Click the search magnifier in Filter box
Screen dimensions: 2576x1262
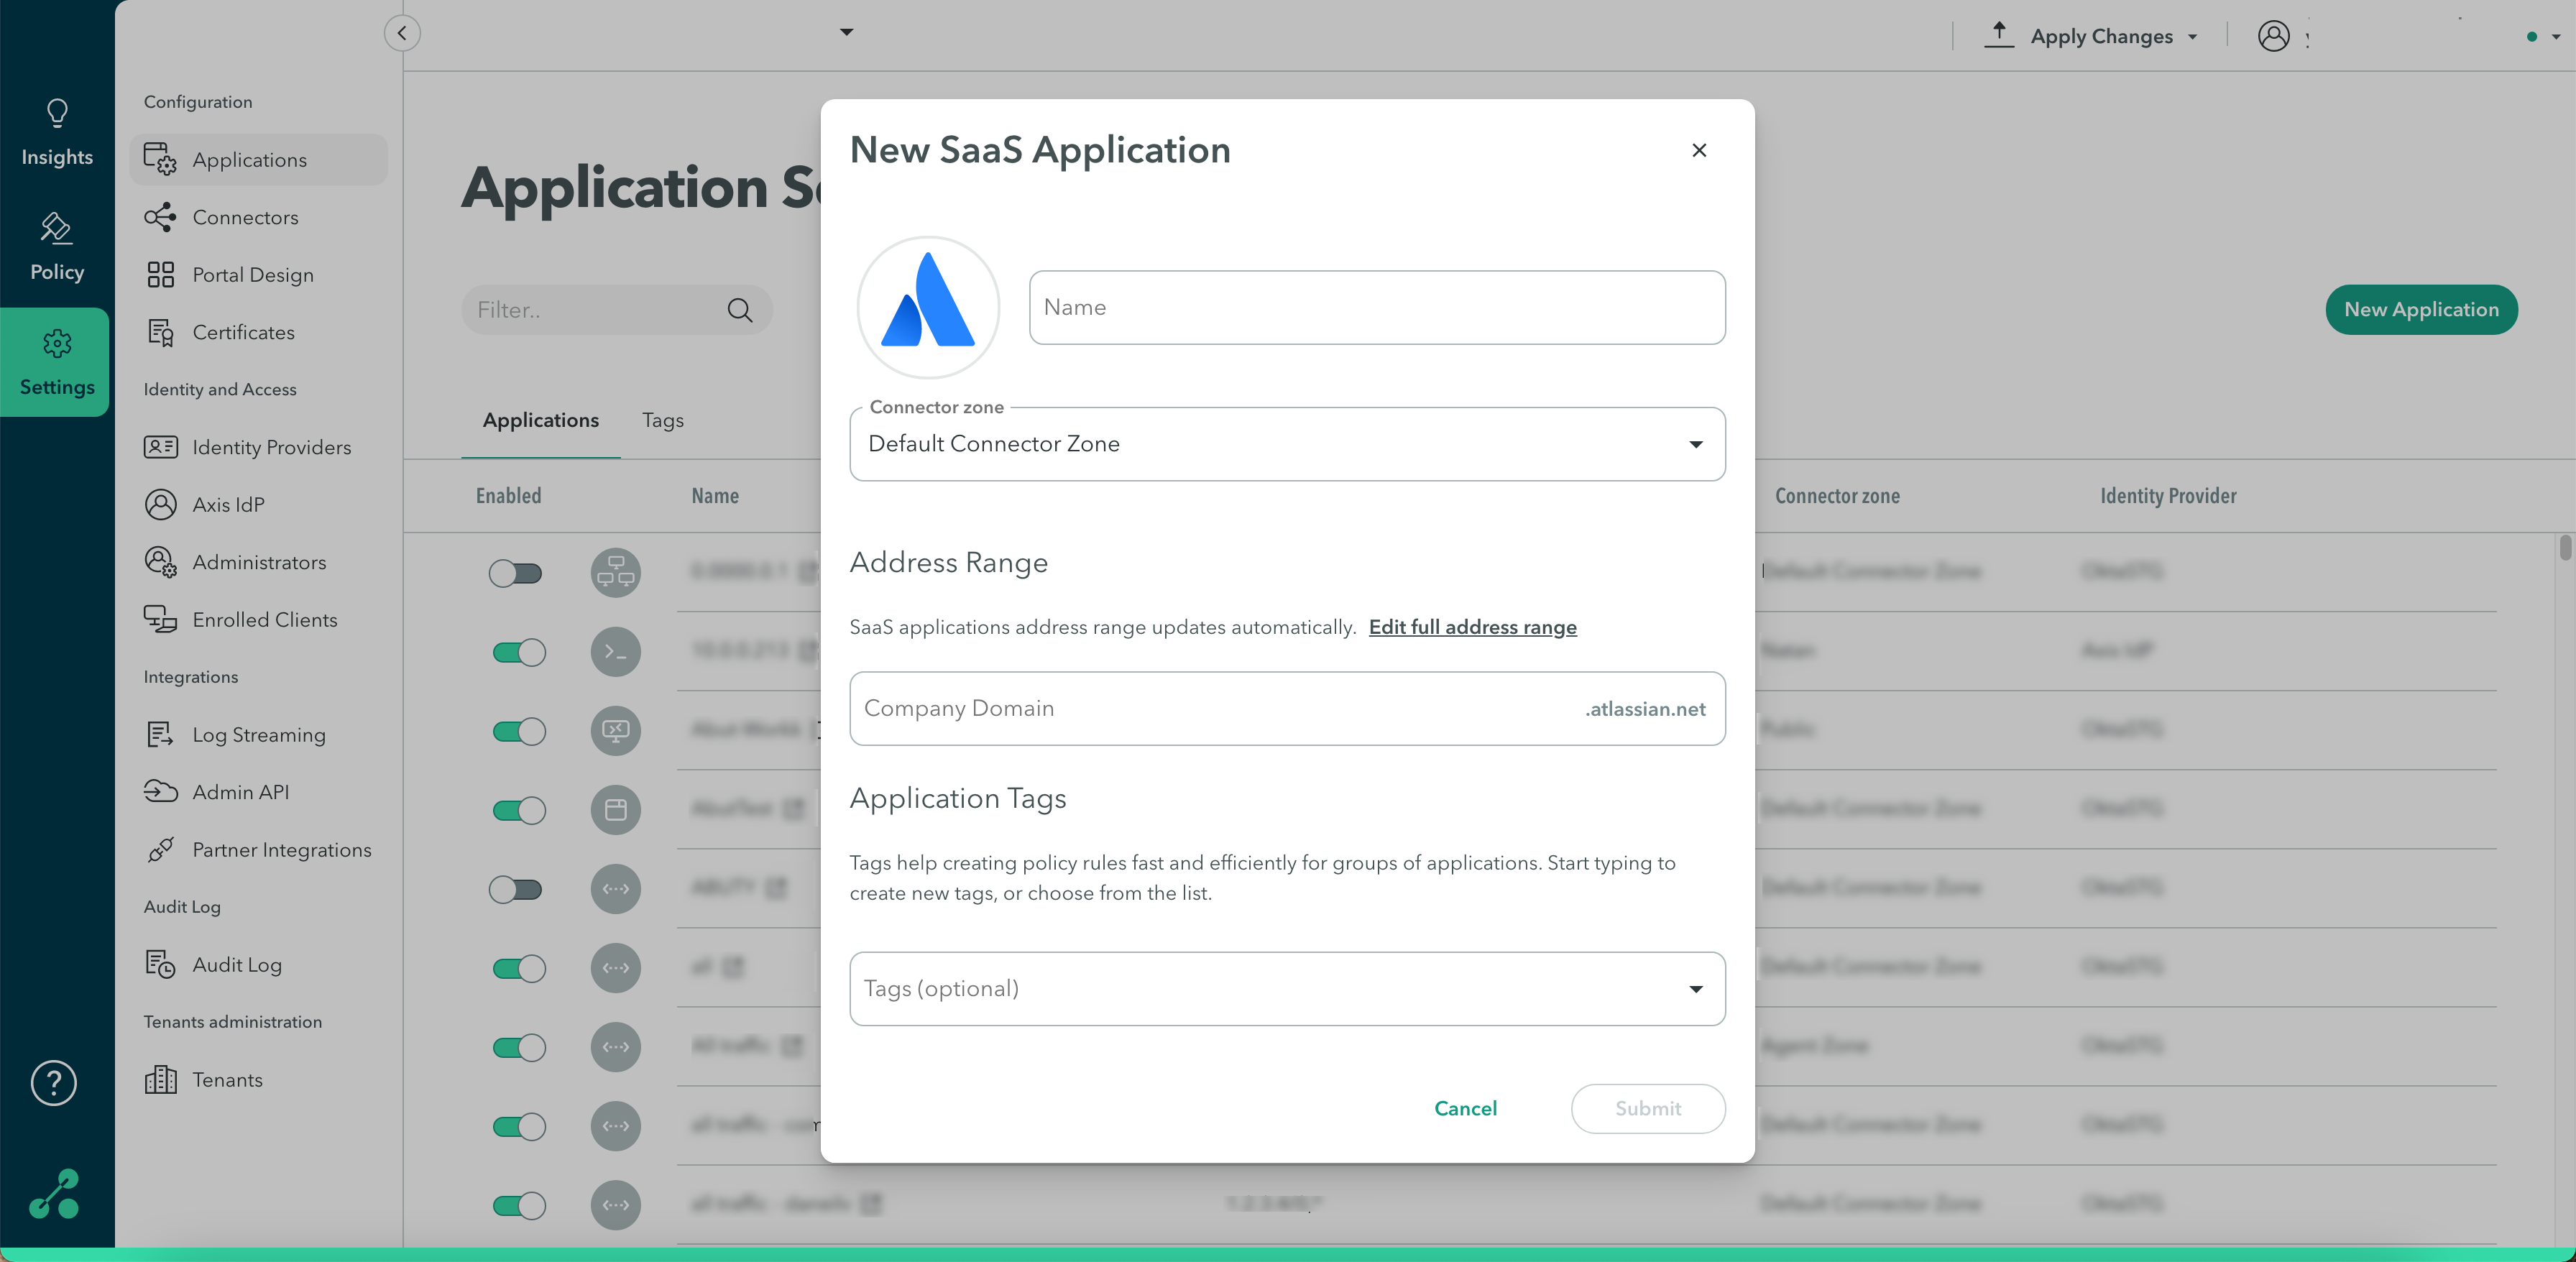739,310
